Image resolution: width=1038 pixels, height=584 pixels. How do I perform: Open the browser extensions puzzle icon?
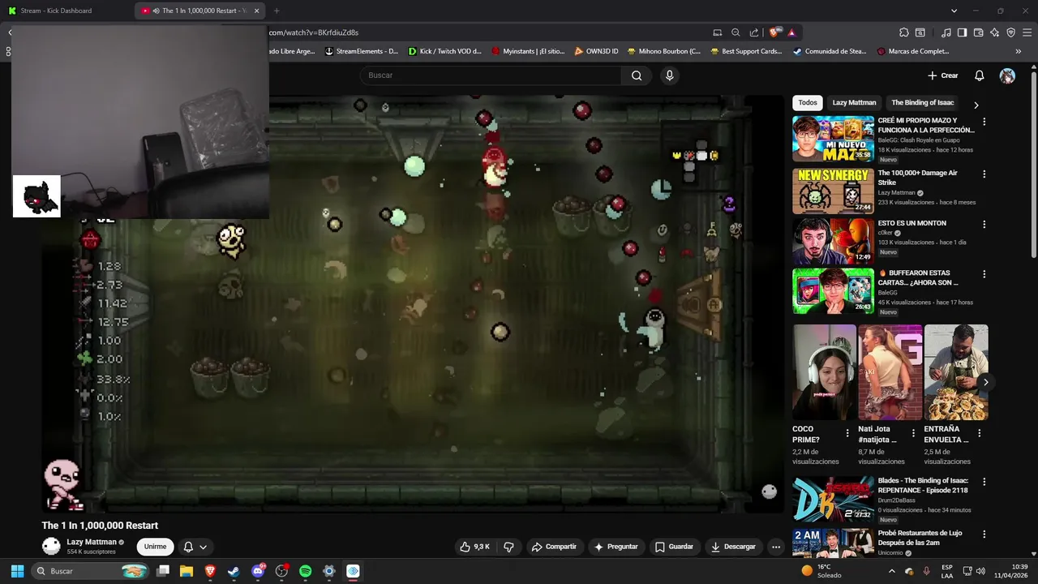[x=904, y=32]
